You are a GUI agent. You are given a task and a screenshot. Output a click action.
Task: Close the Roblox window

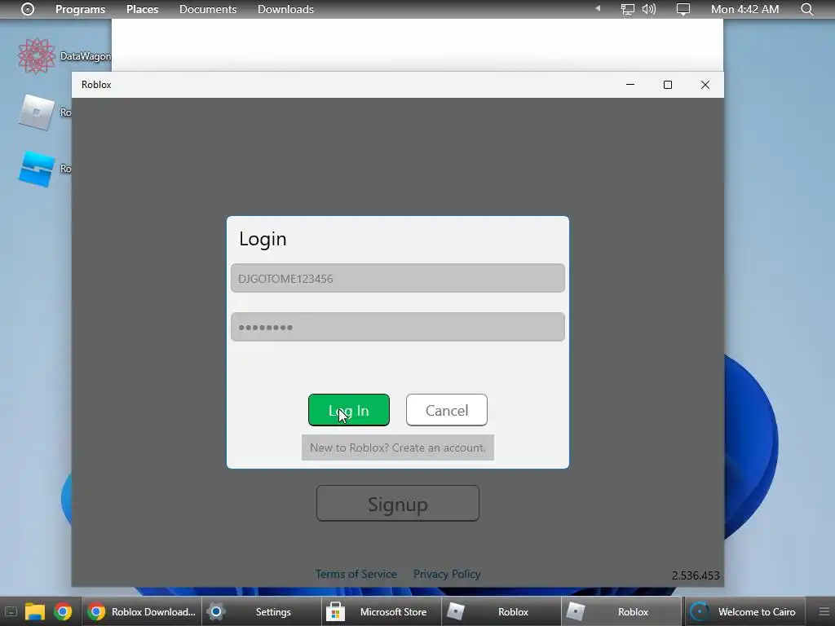point(705,85)
